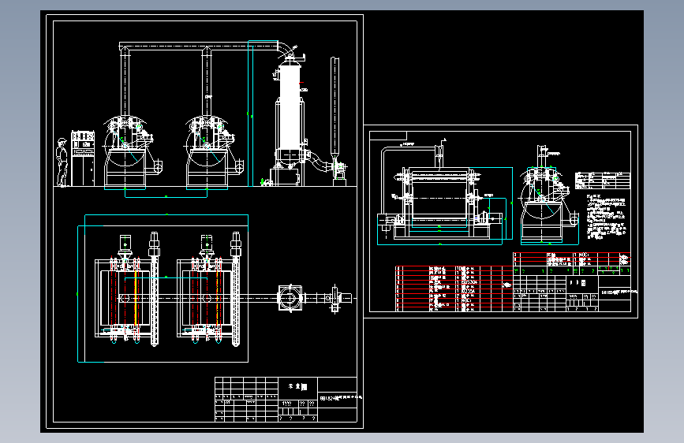Select the horizontal overhead exhaust duct
684x443 pixels.
pos(199,47)
